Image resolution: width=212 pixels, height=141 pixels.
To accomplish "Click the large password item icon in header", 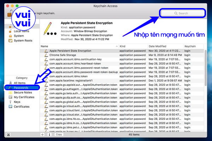I will (x=49, y=29).
